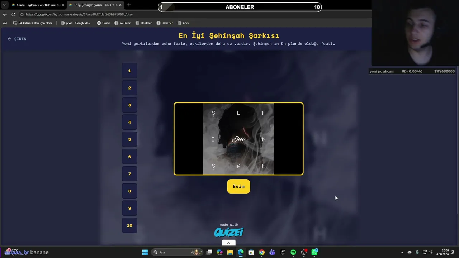Click the yeni pc alıcam donation goal bar
459x258 pixels.
(x=412, y=71)
